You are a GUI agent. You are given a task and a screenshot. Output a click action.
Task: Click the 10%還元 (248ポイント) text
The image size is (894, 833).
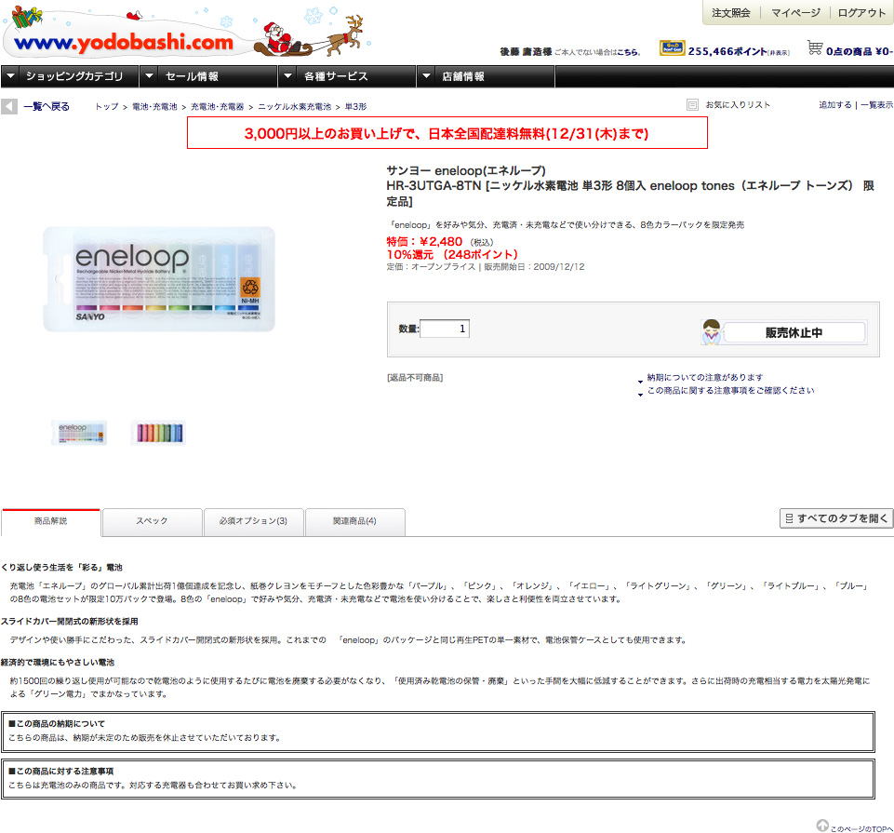tap(452, 254)
